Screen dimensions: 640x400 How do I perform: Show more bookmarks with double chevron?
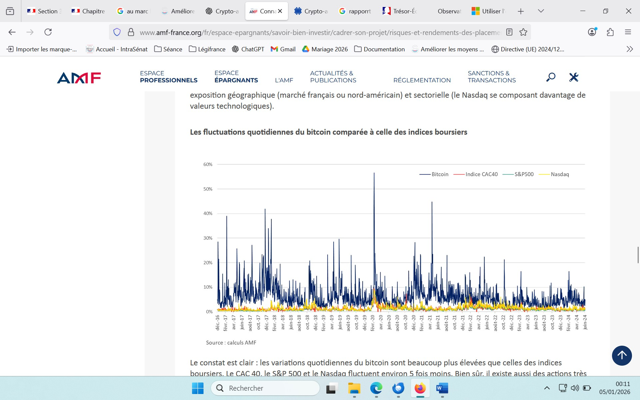click(629, 49)
